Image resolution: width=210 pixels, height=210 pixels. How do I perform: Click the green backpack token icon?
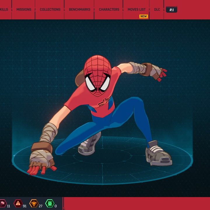click(x=50, y=203)
